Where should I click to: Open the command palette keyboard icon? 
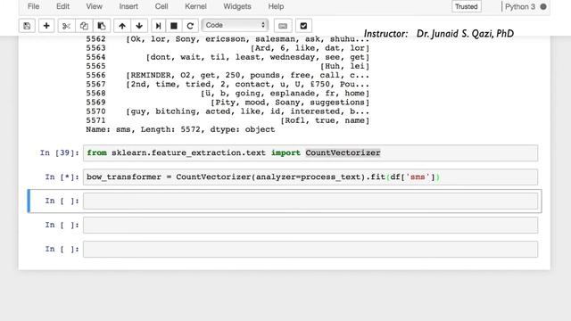[x=283, y=26]
